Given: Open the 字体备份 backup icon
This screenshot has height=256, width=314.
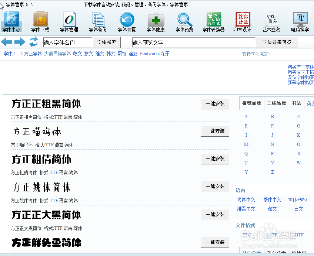Looking at the screenshot, I should coord(98,21).
